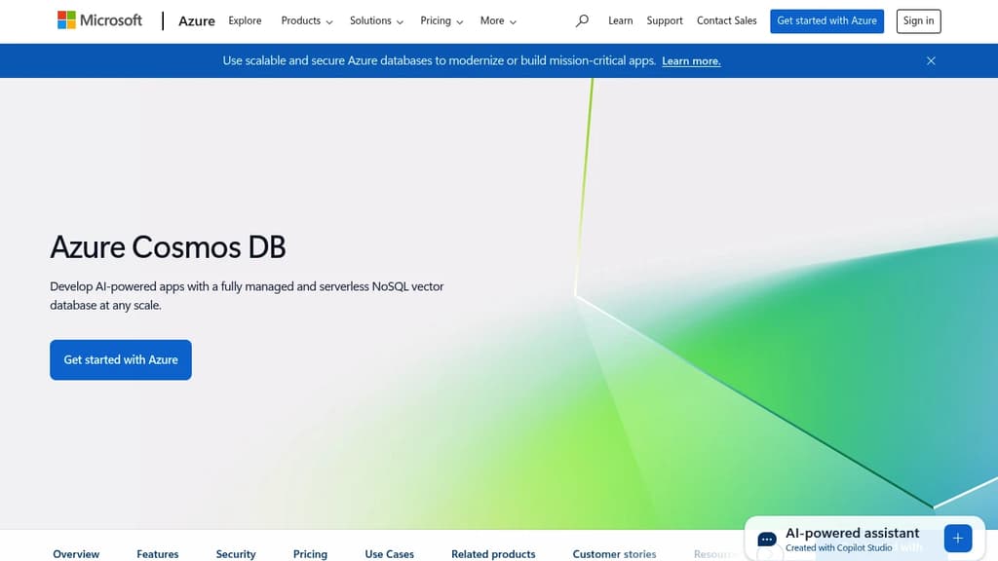Click hero Get started with Azure button

121,360
